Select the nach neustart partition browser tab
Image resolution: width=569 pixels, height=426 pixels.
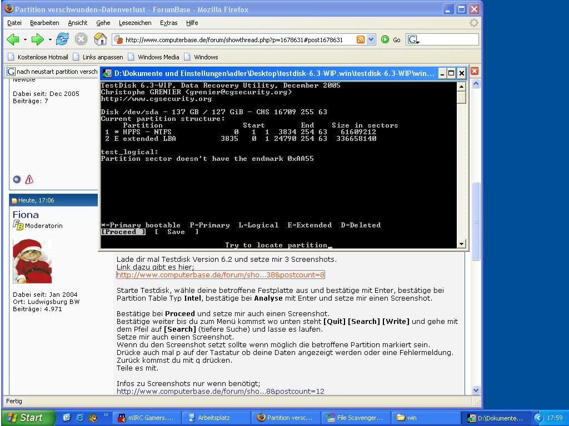coord(52,72)
